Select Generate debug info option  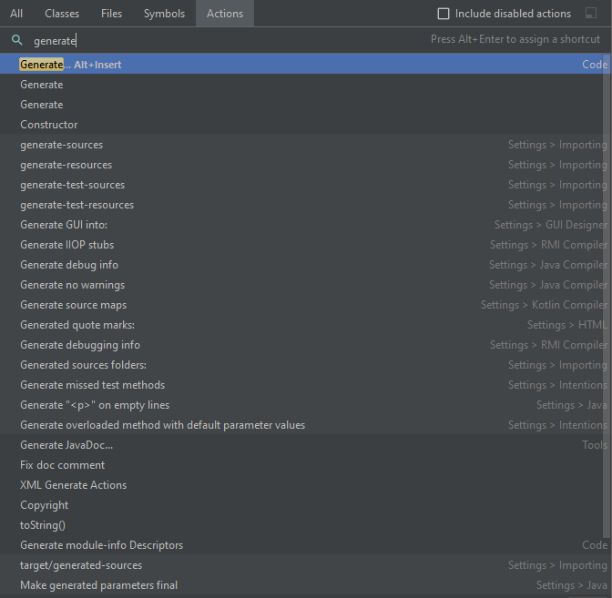point(305,265)
